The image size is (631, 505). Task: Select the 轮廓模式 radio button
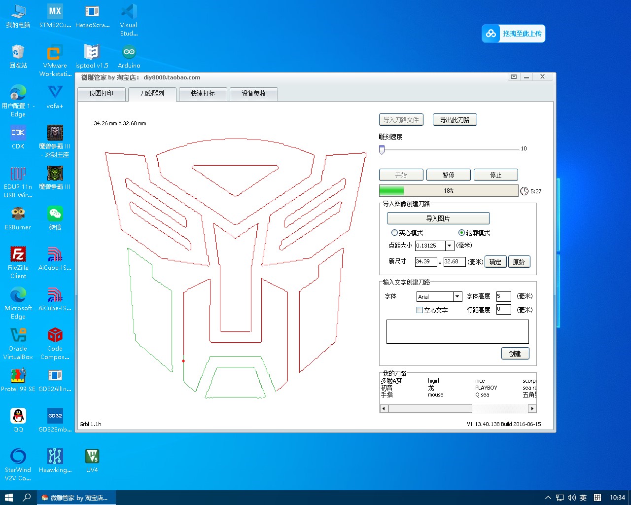pos(461,233)
